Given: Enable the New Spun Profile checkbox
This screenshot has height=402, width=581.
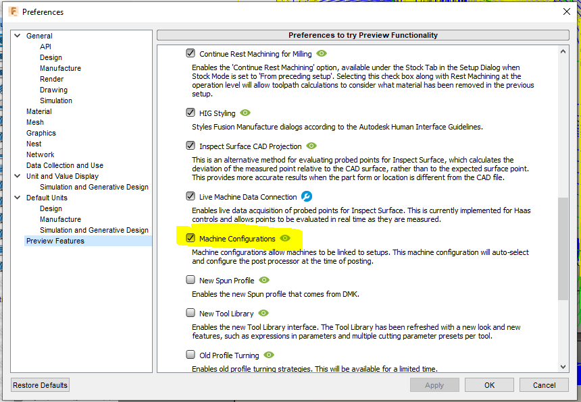Looking at the screenshot, I should [x=191, y=279].
